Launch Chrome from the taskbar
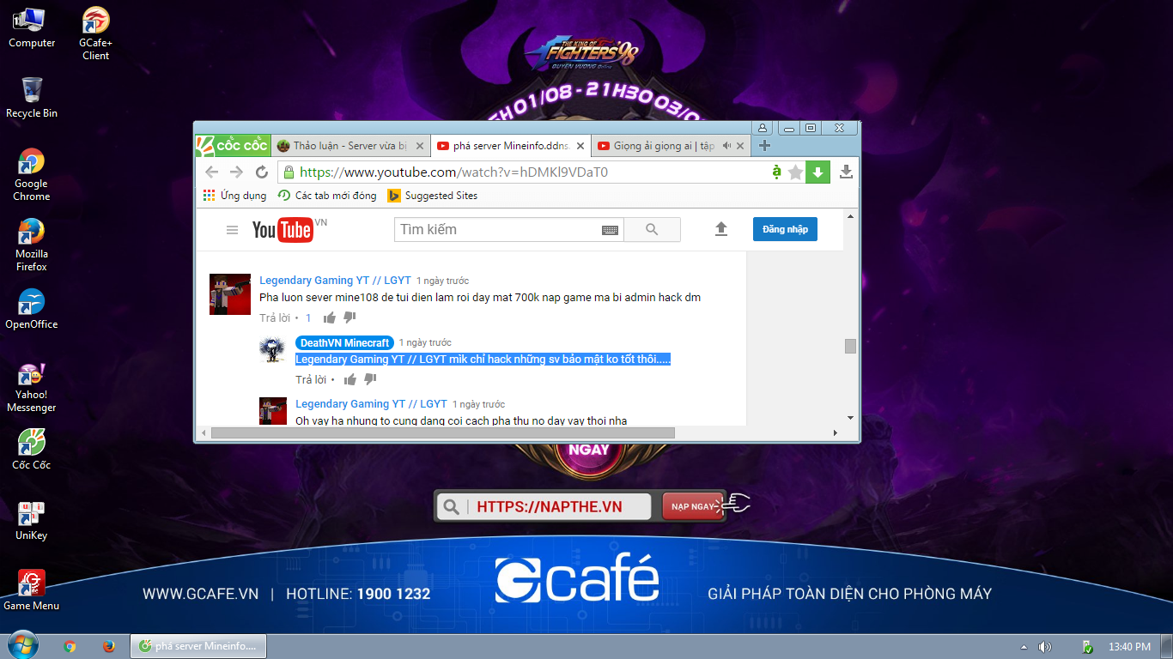 coord(70,646)
